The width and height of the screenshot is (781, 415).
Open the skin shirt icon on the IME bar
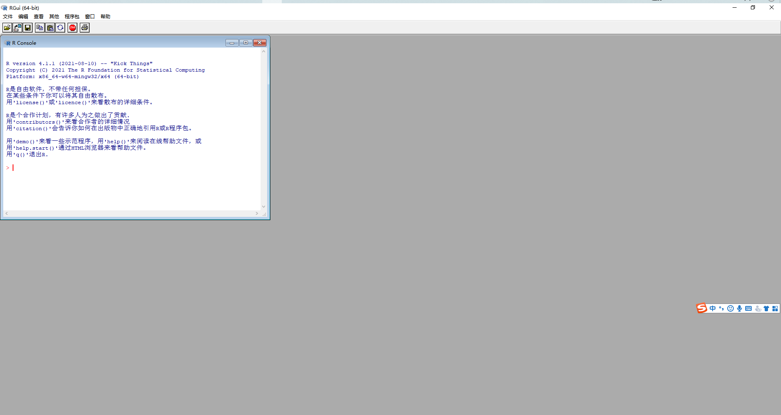pos(766,308)
